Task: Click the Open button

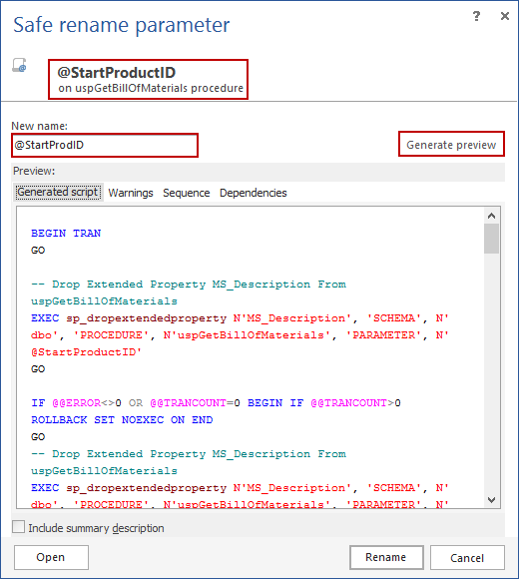Action: (51, 557)
